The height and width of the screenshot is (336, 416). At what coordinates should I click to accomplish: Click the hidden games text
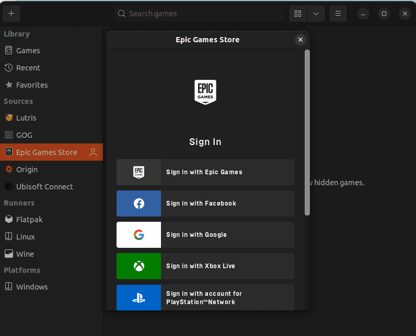click(x=339, y=183)
